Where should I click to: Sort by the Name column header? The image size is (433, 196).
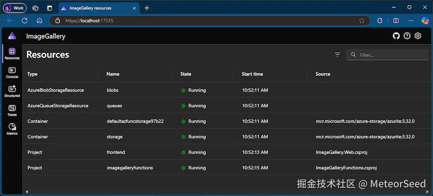(x=113, y=74)
